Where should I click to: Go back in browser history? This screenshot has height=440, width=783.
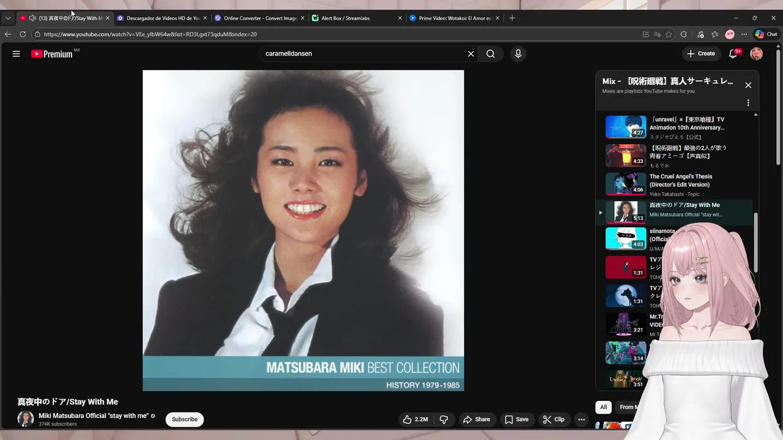(8, 34)
